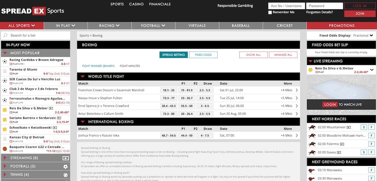
Task: Click Acc No / Username field
Action: [286, 6]
